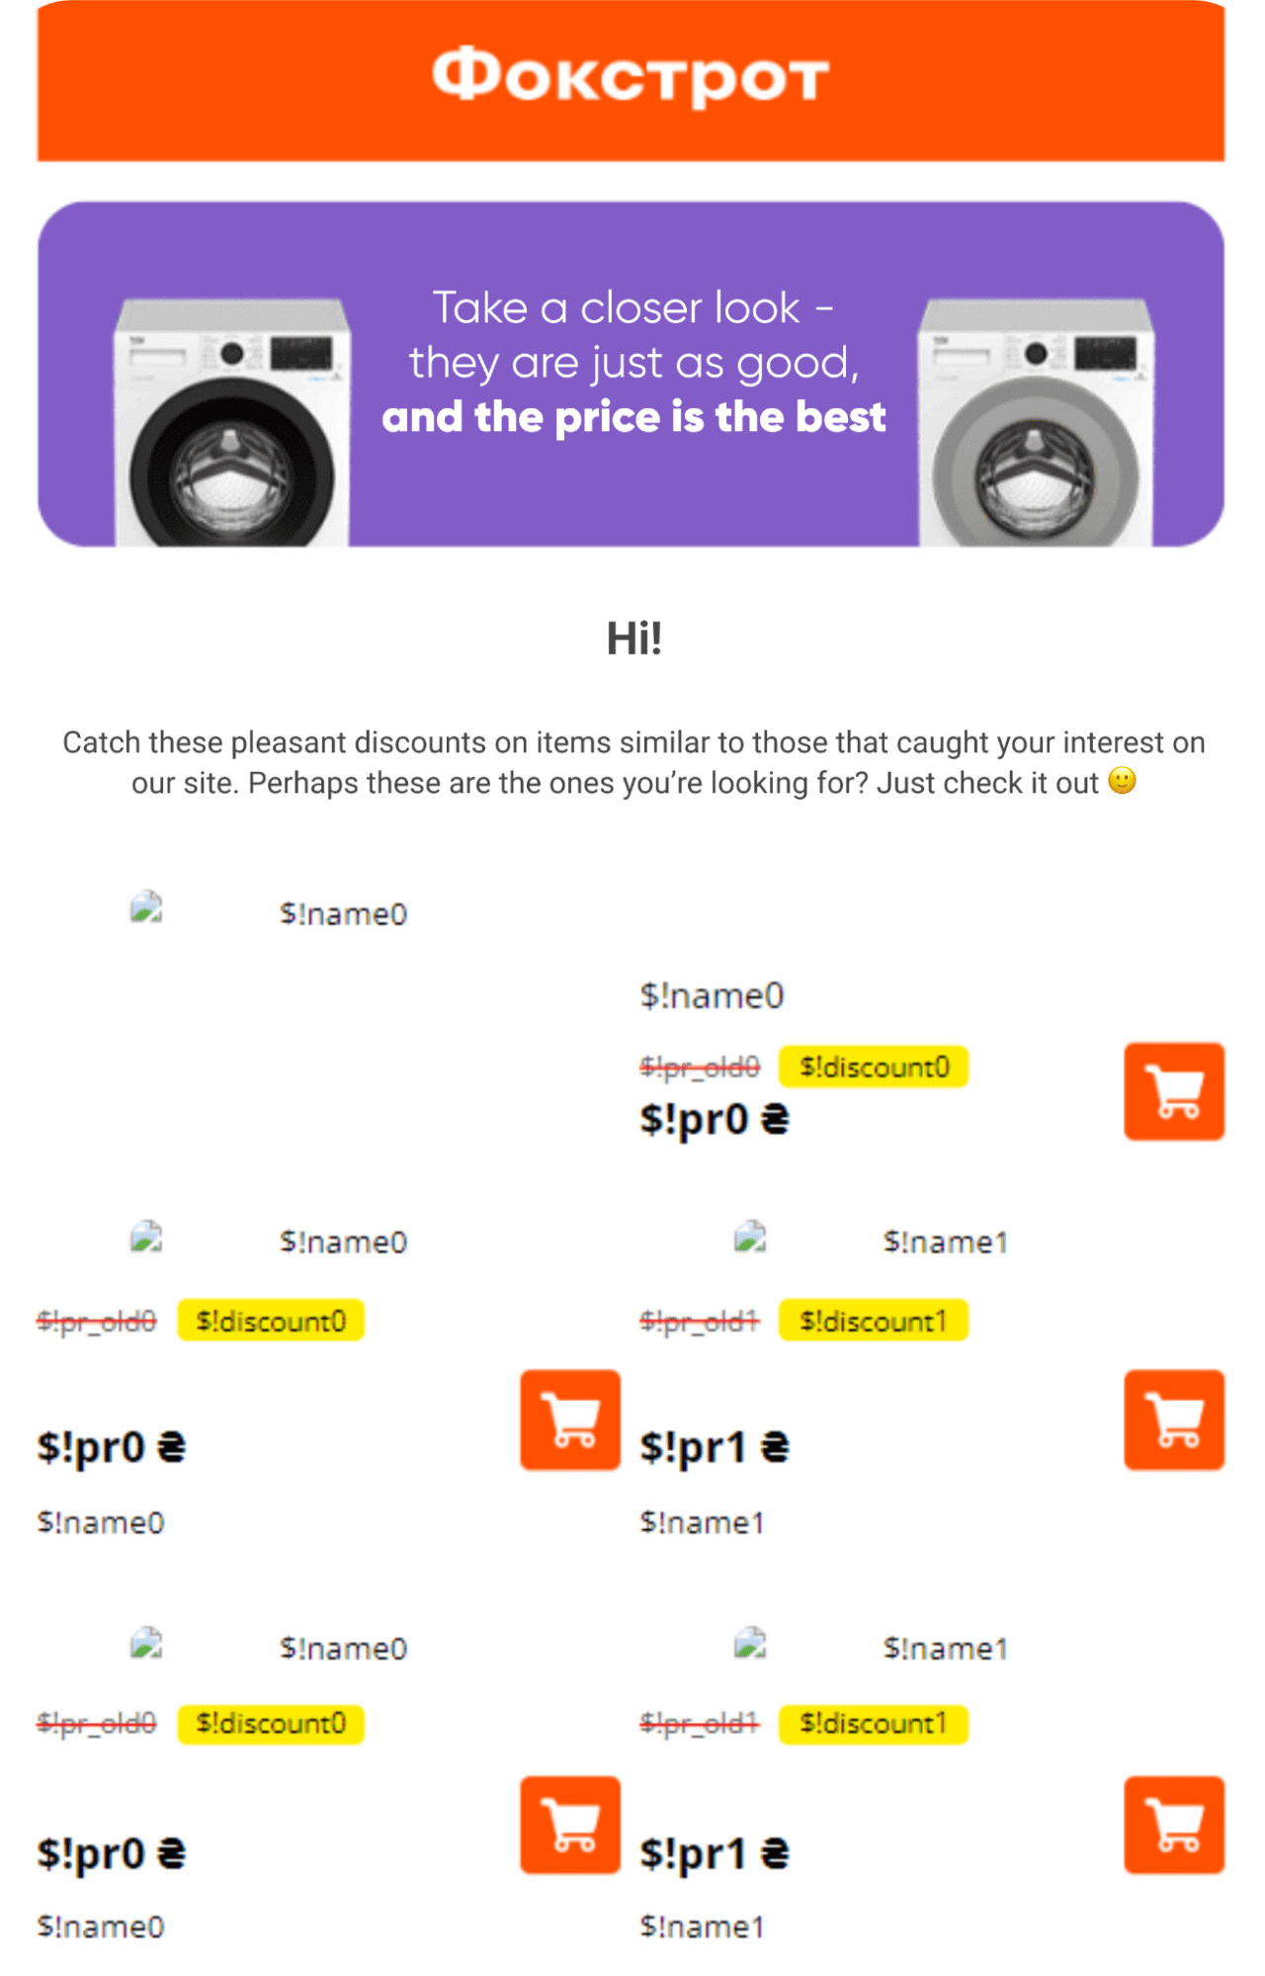Screen dimensions: 1265x1976
Task: Click the Фокстрот logo in the orange header
Action: (x=632, y=78)
